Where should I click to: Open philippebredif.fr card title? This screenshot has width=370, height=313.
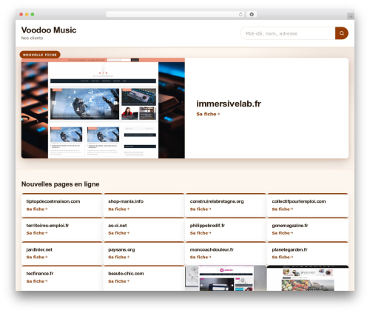tap(207, 226)
